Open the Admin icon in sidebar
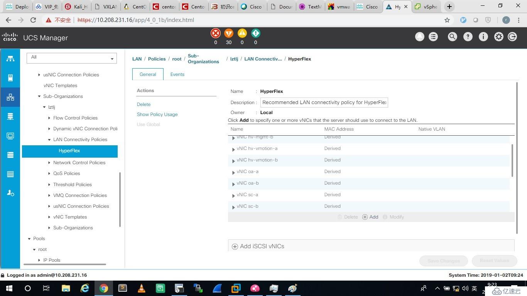 (x=10, y=193)
